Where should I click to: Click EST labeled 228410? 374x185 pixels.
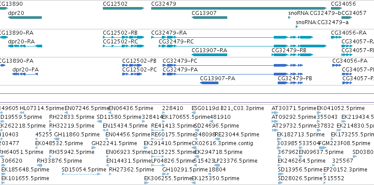click(x=172, y=108)
